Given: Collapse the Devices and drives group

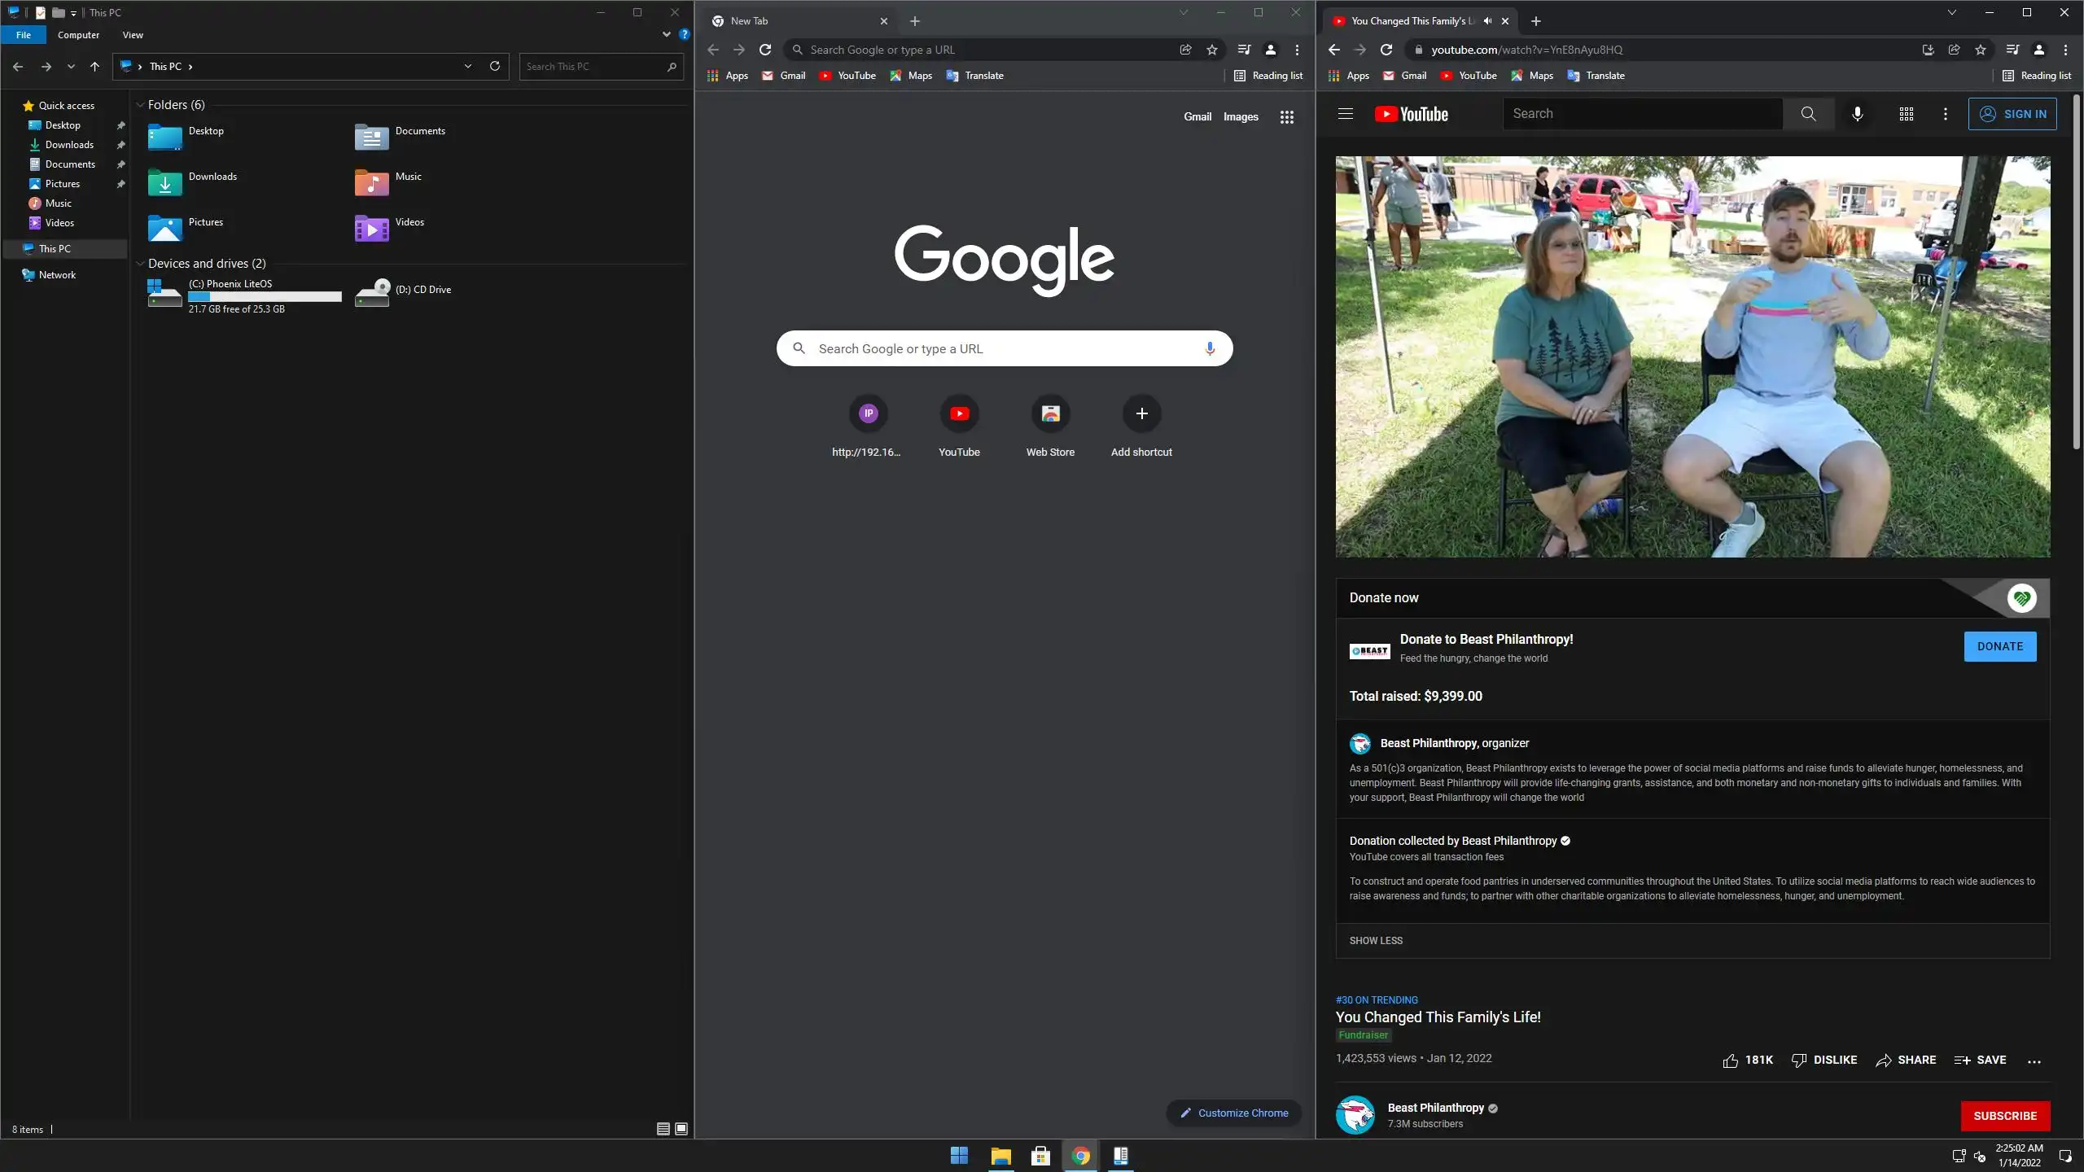Looking at the screenshot, I should pyautogui.click(x=140, y=264).
